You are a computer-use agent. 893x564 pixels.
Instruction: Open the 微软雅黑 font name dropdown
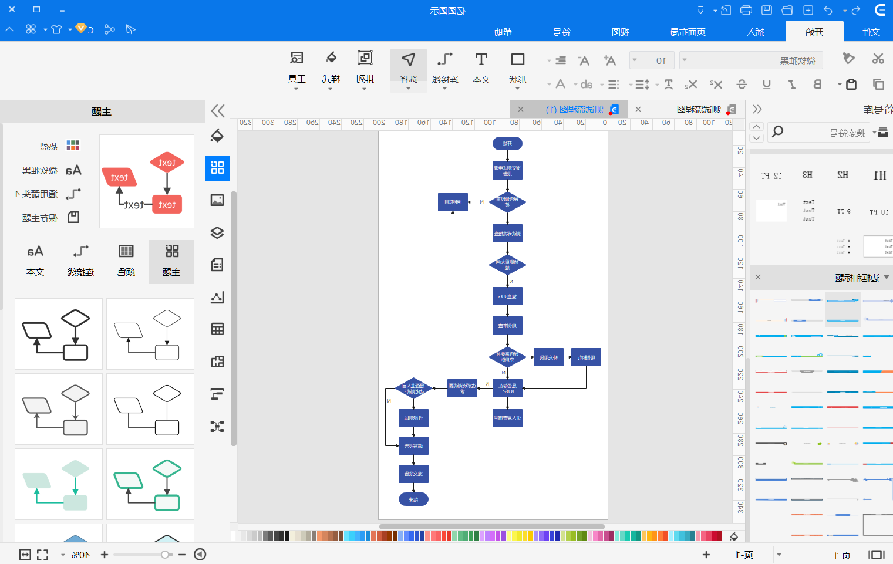click(x=751, y=60)
